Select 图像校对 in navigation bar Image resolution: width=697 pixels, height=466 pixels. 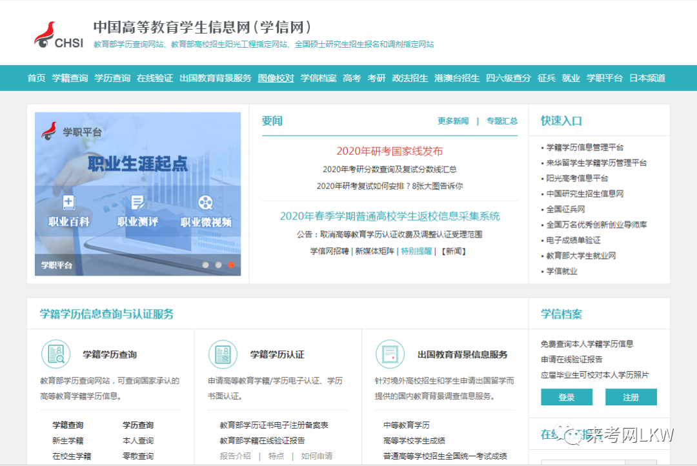pyautogui.click(x=276, y=78)
